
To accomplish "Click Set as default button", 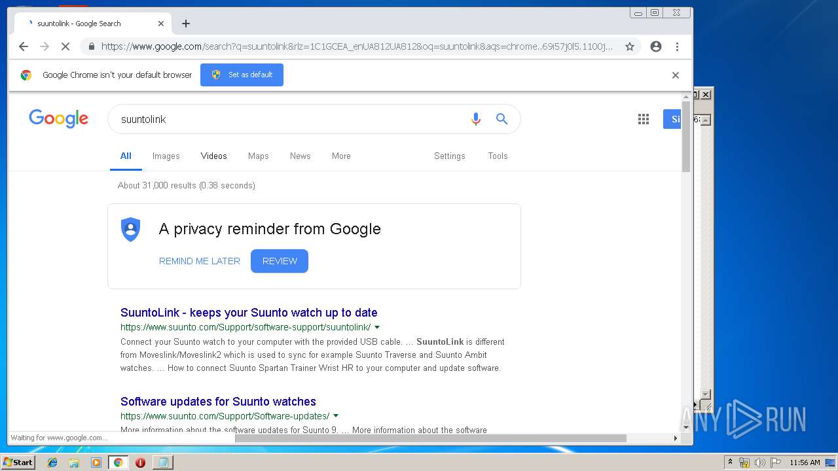I will coord(242,75).
